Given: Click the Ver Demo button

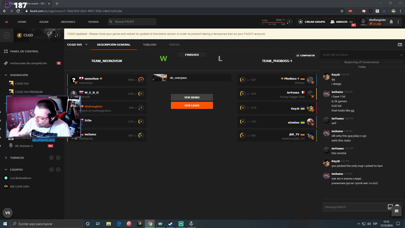Looking at the screenshot, I should [x=192, y=98].
